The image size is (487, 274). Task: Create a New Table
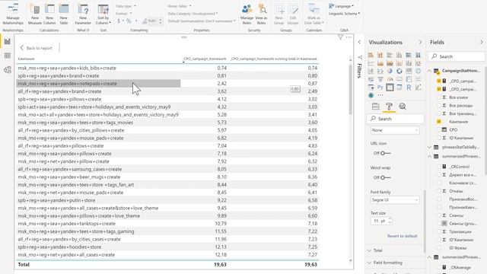pos(64,14)
